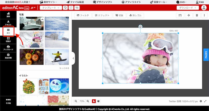Select the winter houses illustration
Viewport: 209px width, 111px height.
point(44,86)
